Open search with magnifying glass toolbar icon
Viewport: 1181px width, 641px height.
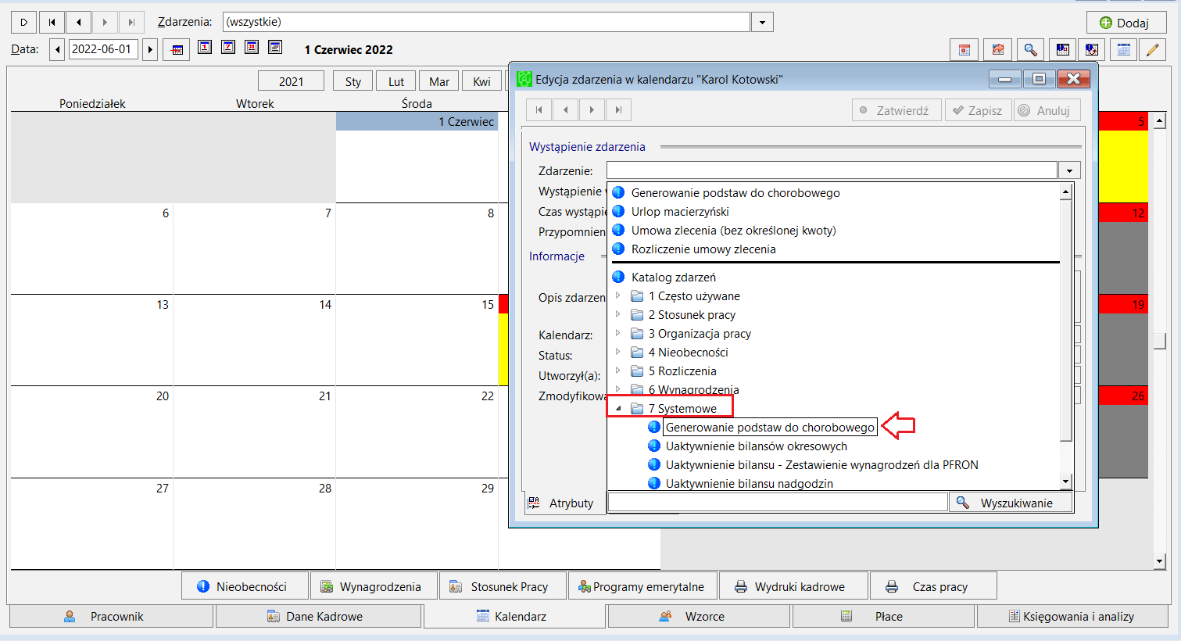(x=1030, y=49)
